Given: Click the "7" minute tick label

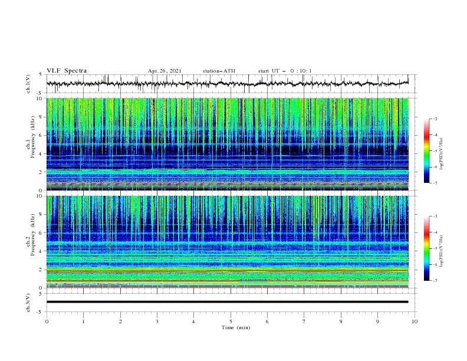Looking at the screenshot, I should pyautogui.click(x=304, y=321).
